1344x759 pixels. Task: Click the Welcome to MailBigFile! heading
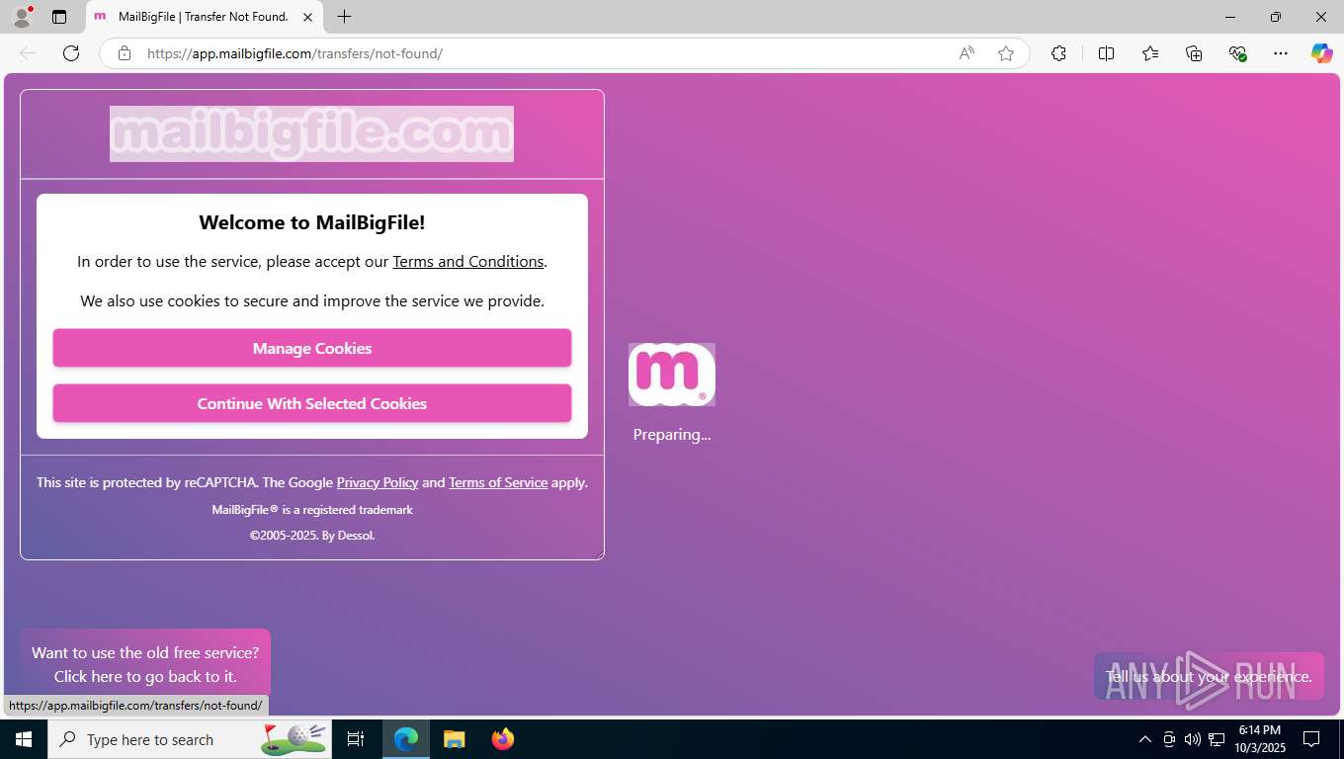pyautogui.click(x=312, y=222)
